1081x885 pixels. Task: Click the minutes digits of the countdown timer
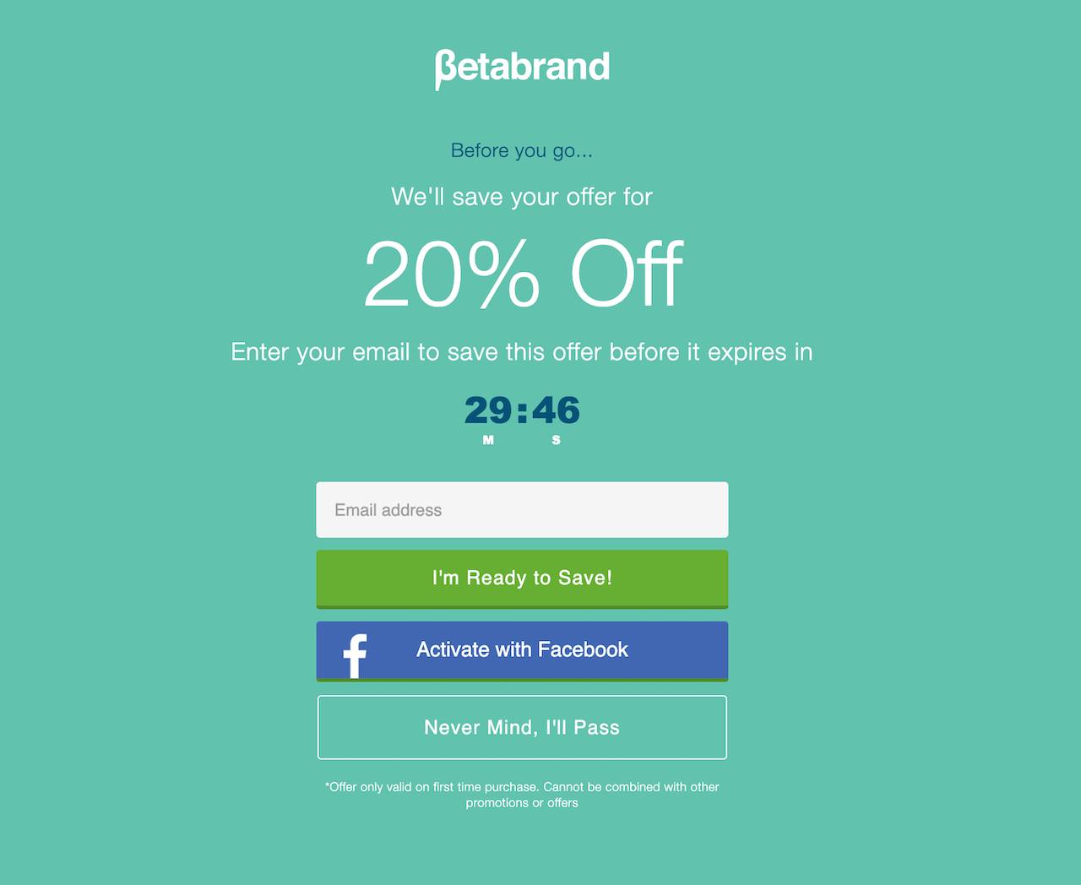487,410
